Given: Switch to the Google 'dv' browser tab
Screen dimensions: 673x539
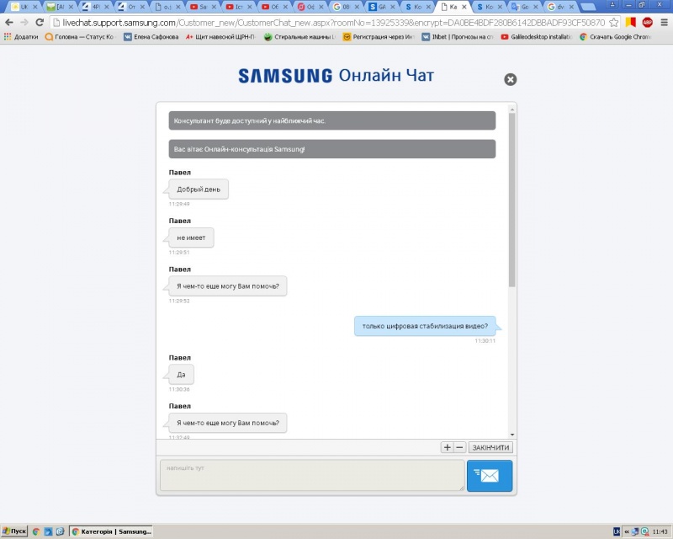Looking at the screenshot, I should (x=560, y=7).
